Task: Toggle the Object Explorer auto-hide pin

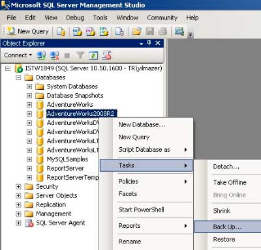Action: click(149, 43)
